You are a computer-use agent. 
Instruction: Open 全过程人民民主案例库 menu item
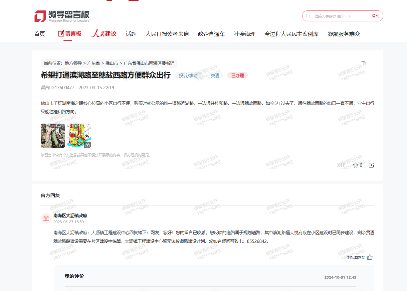coord(291,34)
